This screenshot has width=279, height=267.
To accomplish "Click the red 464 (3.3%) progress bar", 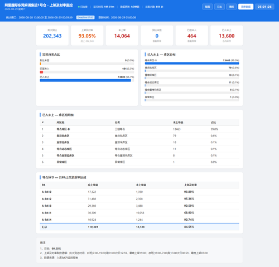I will tap(87, 72).
